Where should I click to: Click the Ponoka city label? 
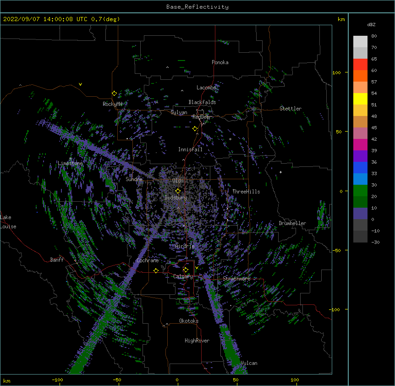(x=220, y=62)
